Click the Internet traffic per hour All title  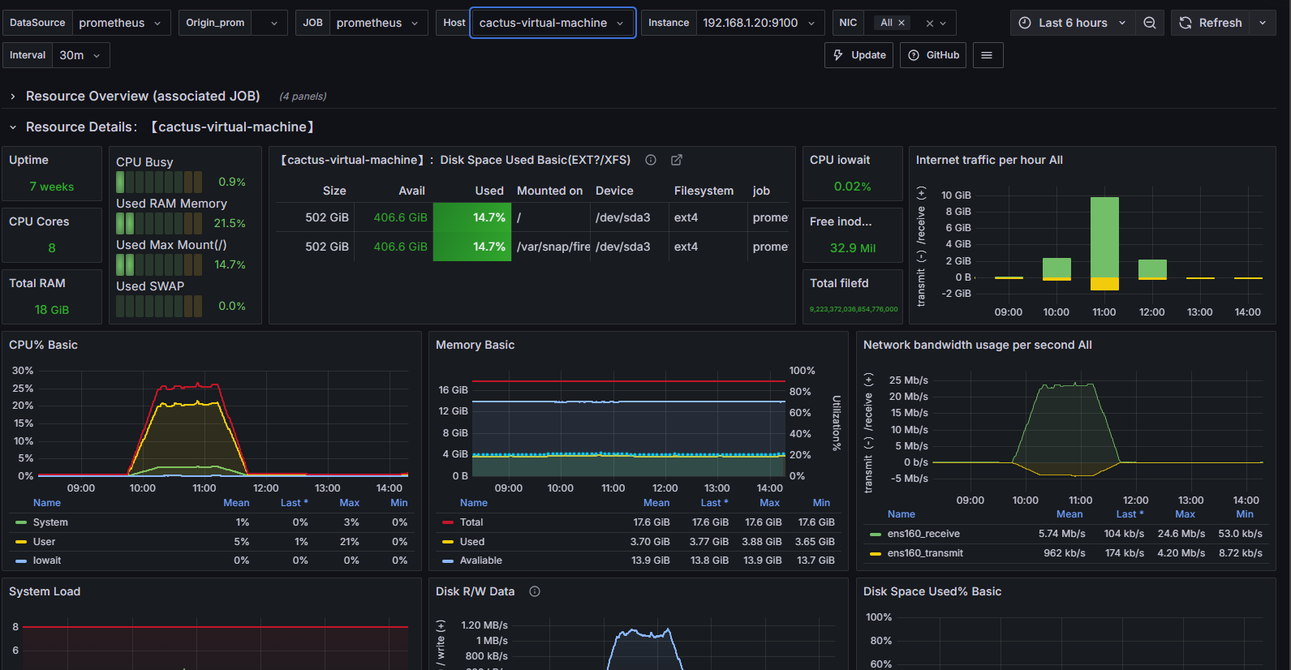click(x=989, y=160)
